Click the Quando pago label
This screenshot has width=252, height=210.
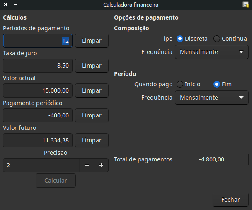click(153, 85)
